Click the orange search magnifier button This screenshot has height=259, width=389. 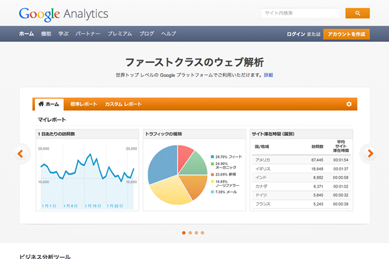pyautogui.click(x=357, y=13)
